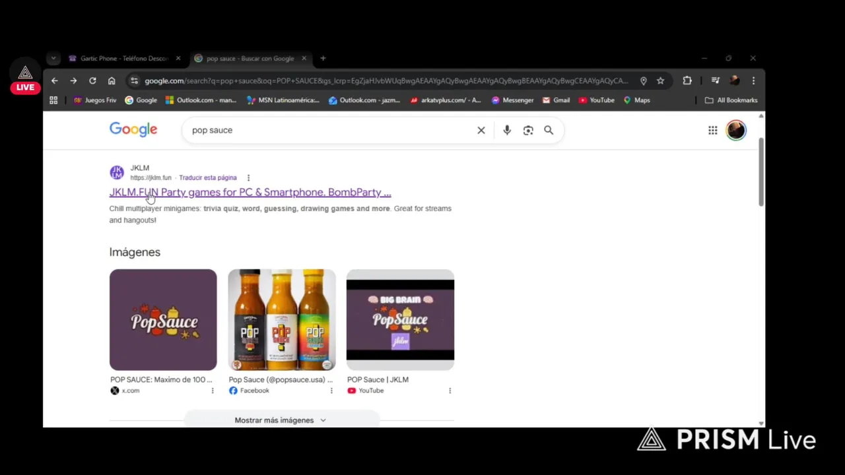Viewport: 845px width, 475px height.
Task: Open the Google apps launcher grid
Action: click(713, 131)
